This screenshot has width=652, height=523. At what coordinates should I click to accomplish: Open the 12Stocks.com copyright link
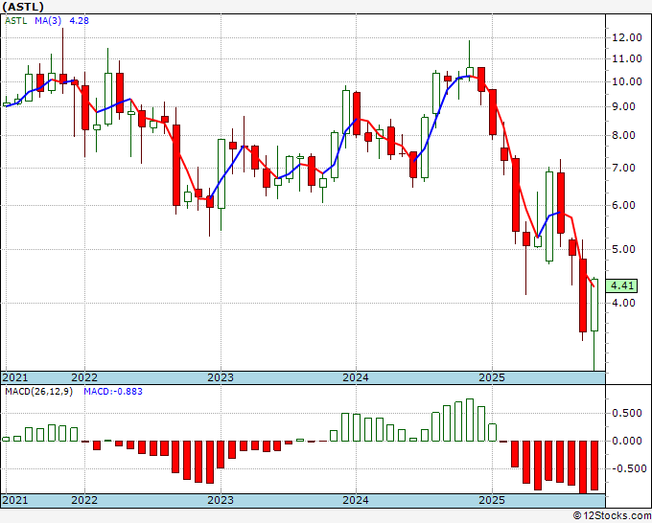coord(612,516)
